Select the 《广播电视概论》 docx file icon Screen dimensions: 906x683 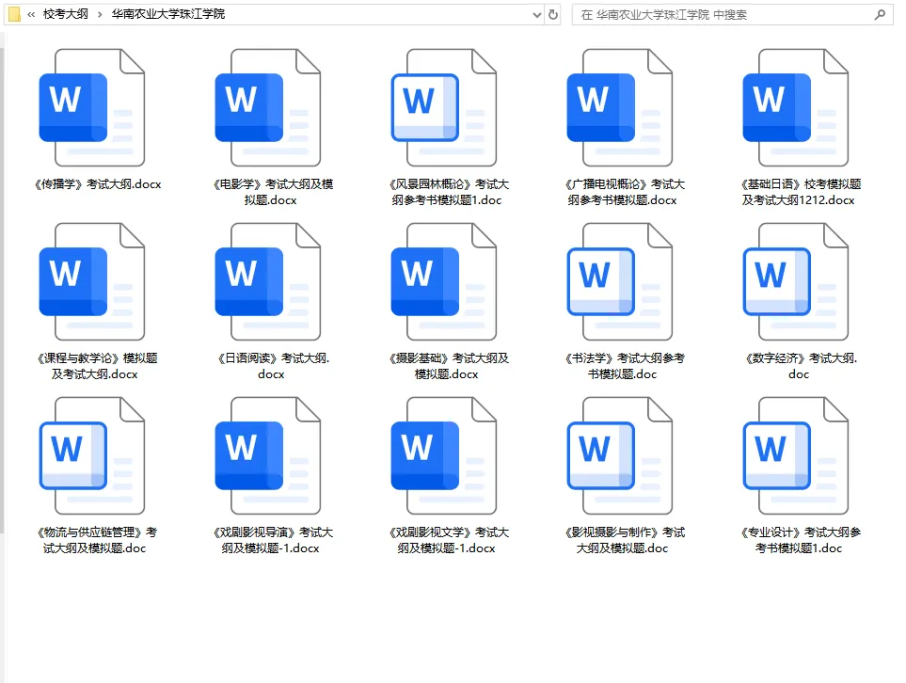pyautogui.click(x=620, y=107)
